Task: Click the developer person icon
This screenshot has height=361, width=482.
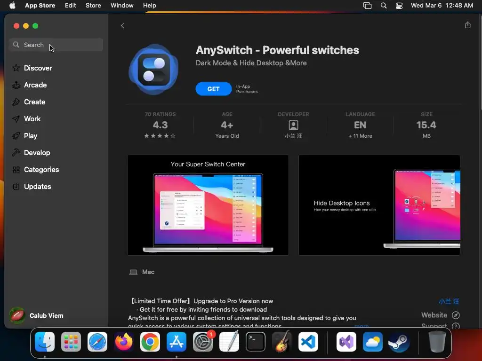Action: [293, 125]
